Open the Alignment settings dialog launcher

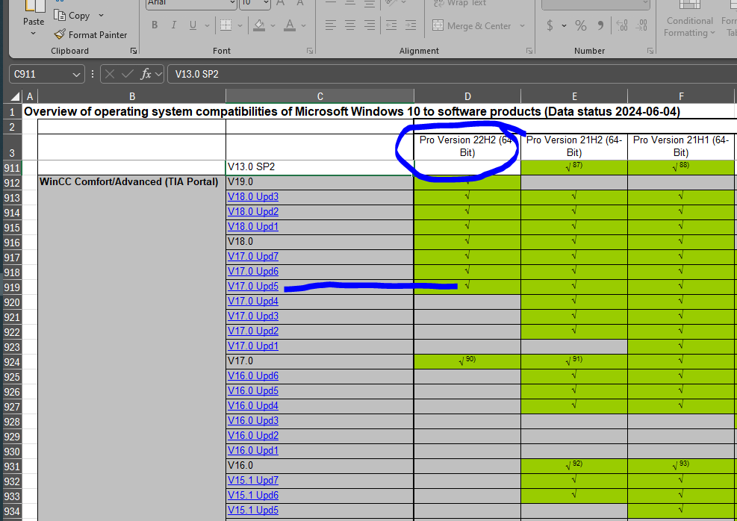click(x=529, y=51)
